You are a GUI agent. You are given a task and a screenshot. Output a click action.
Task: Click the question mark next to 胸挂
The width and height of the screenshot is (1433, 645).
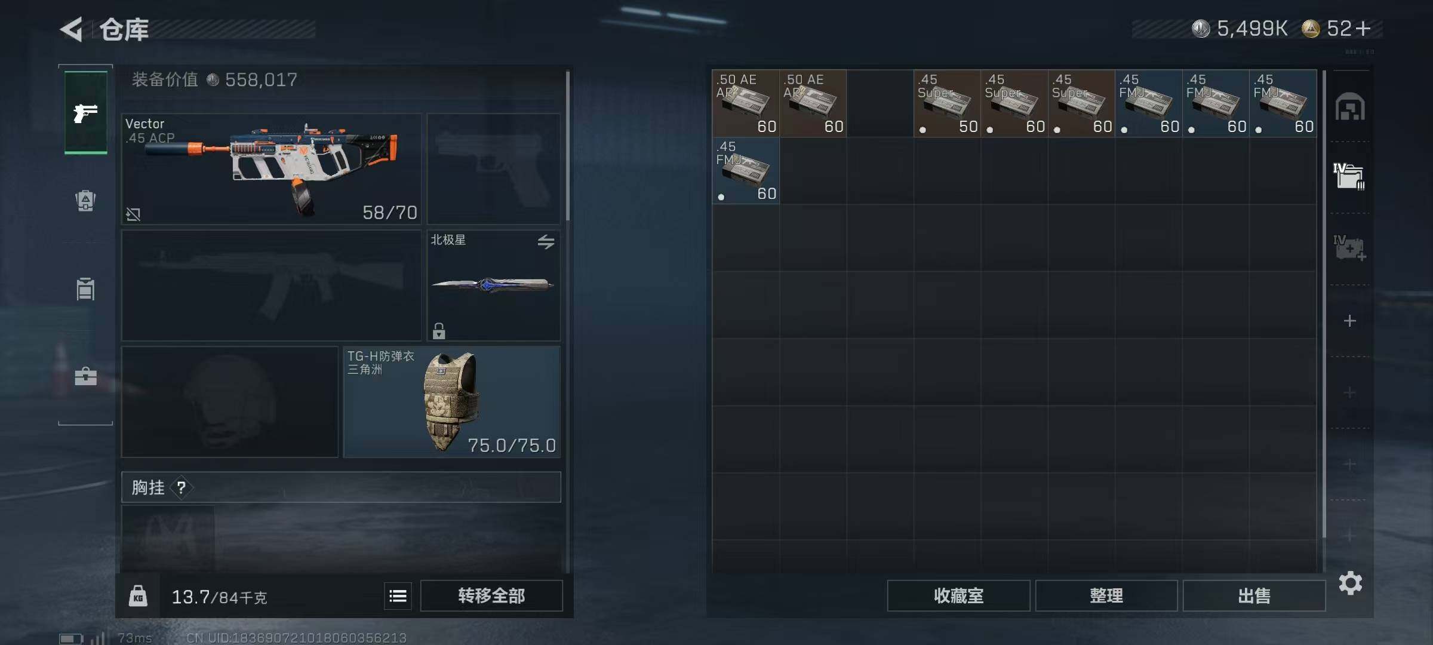[182, 488]
